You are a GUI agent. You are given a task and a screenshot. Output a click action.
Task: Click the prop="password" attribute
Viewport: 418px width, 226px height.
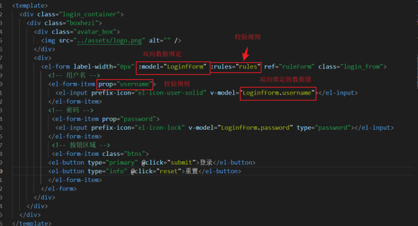pyautogui.click(x=129, y=119)
